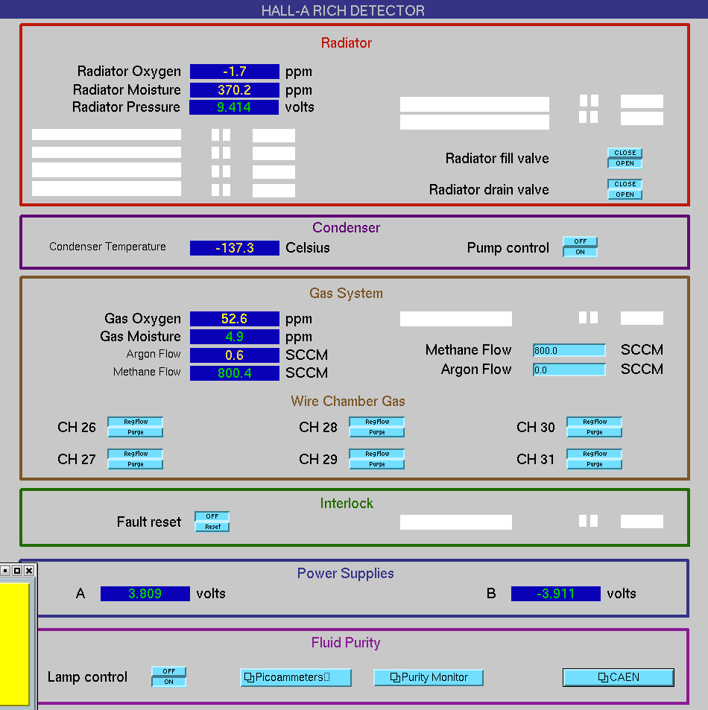Open the Picoammeters related display
708x710 pixels.
[x=296, y=677]
